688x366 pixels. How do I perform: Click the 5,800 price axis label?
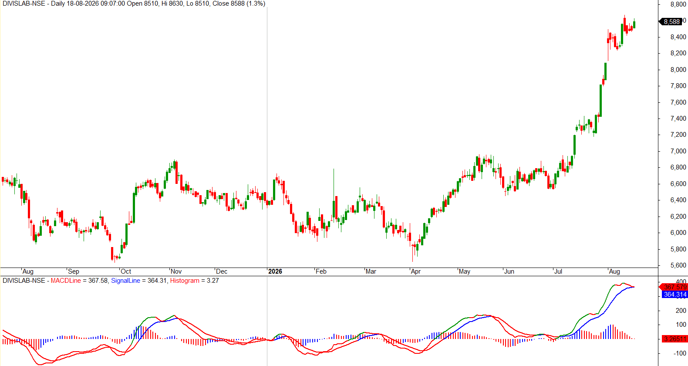point(678,249)
